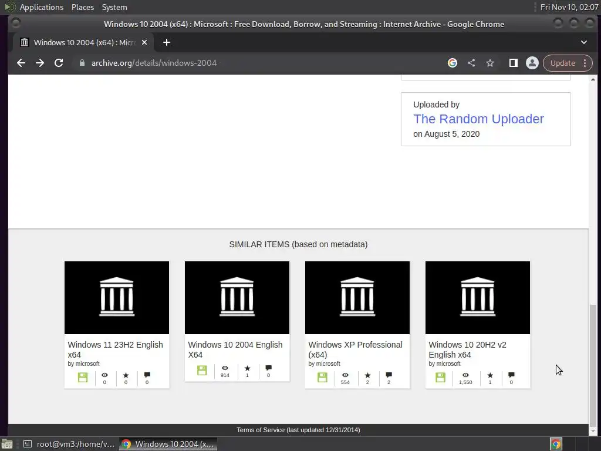Open the Google icon in address bar

tap(453, 63)
